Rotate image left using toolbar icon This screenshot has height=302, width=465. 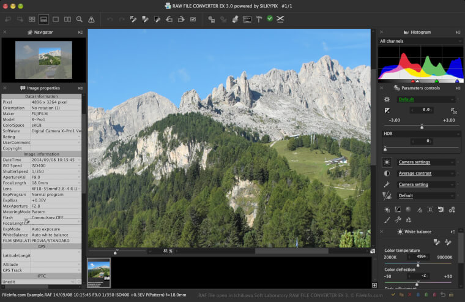coord(168,20)
